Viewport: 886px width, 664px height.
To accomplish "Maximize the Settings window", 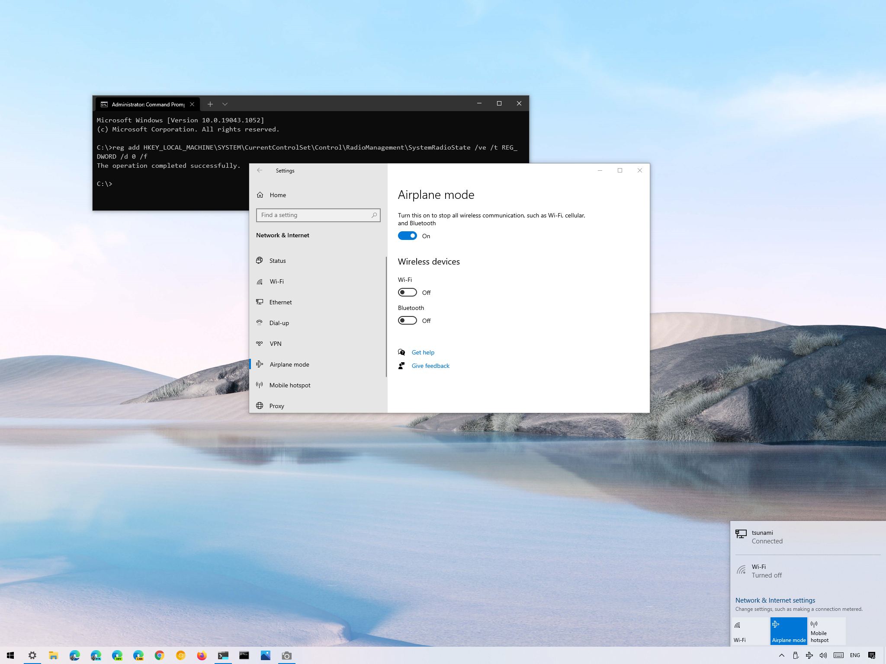I will pos(620,170).
